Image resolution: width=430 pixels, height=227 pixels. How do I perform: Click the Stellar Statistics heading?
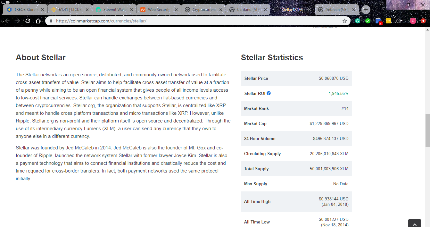coord(272,58)
